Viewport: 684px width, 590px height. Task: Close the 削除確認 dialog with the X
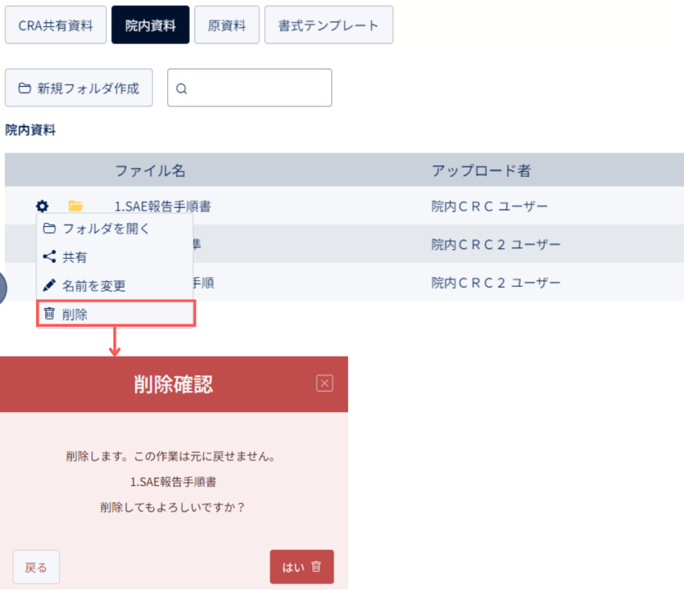325,384
